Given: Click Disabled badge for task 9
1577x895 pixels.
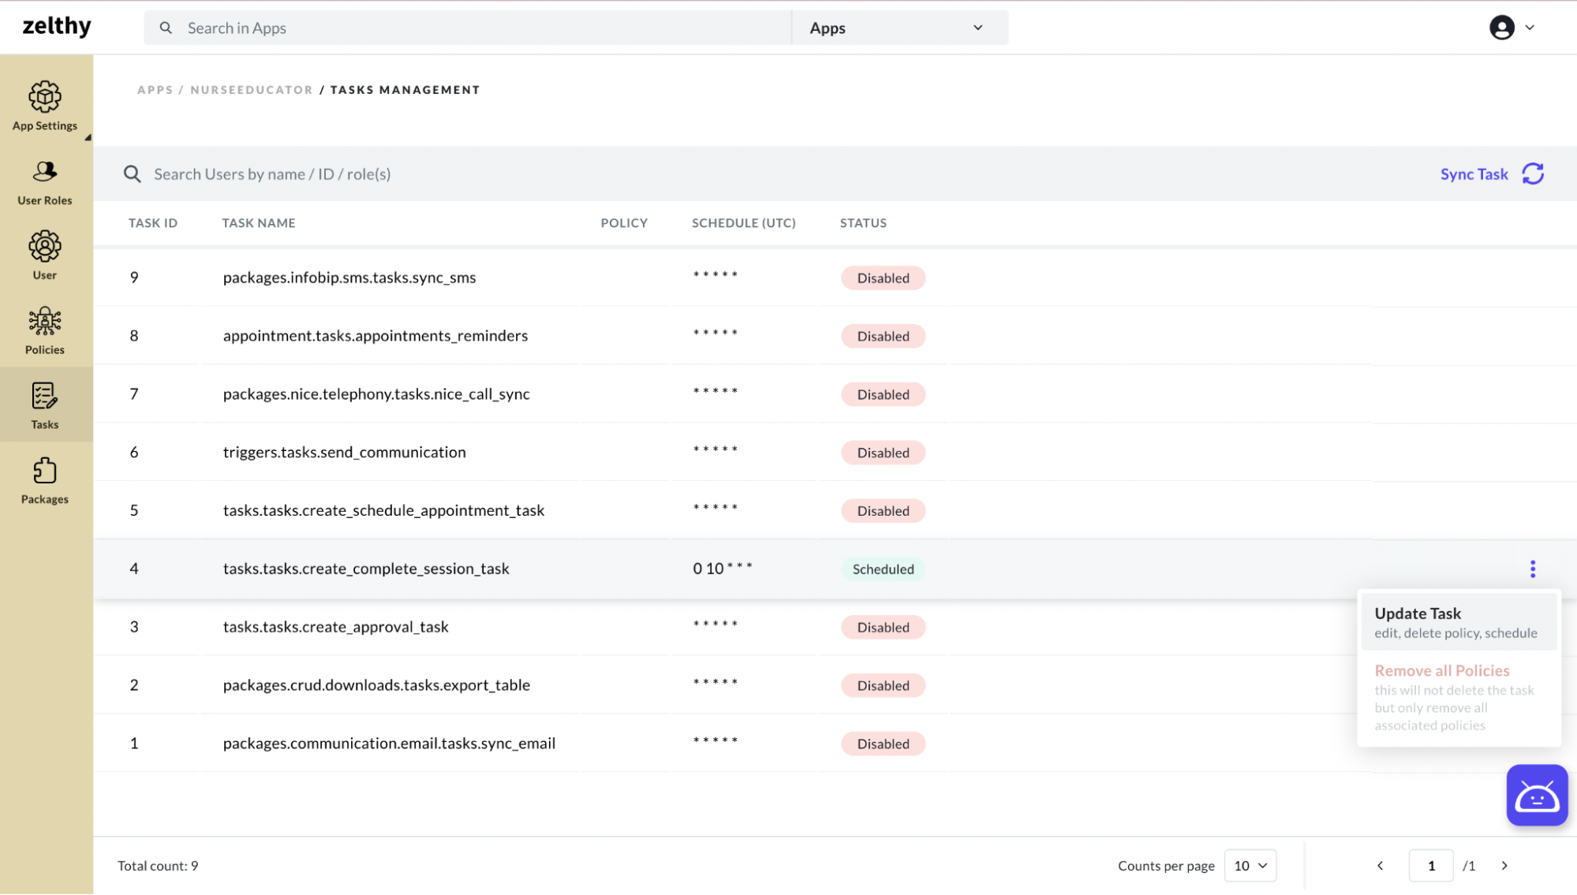Looking at the screenshot, I should (x=883, y=278).
